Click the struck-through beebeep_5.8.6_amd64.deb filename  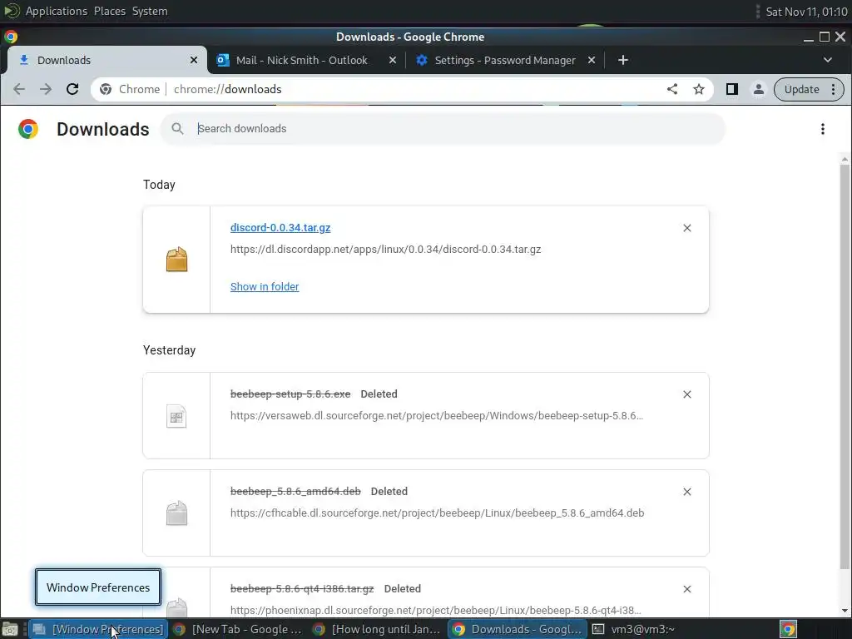[295, 491]
